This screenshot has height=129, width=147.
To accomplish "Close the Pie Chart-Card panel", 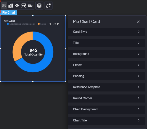I will coord(138,22).
